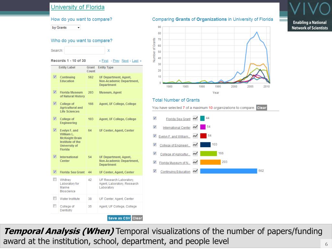Click the 'College of Dentistry' entity label

[x=67, y=208]
